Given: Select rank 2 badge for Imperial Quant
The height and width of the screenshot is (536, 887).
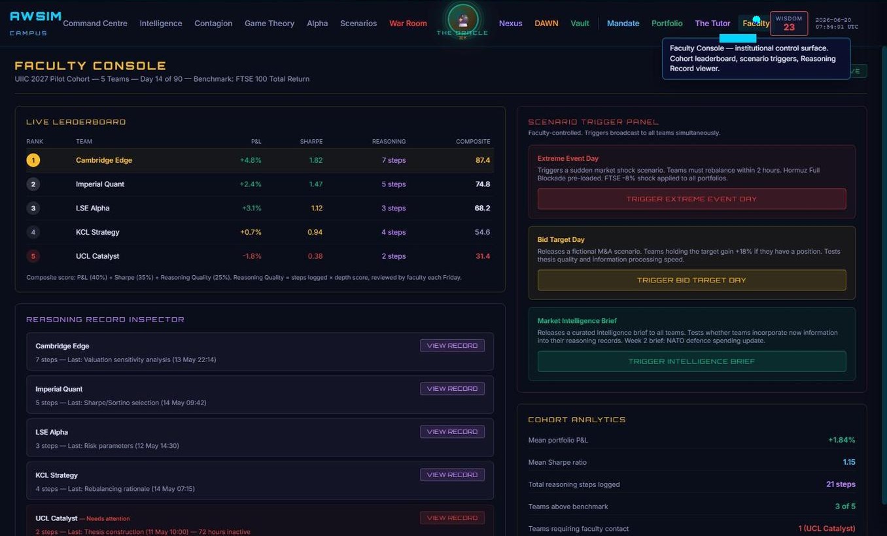Looking at the screenshot, I should 33,184.
